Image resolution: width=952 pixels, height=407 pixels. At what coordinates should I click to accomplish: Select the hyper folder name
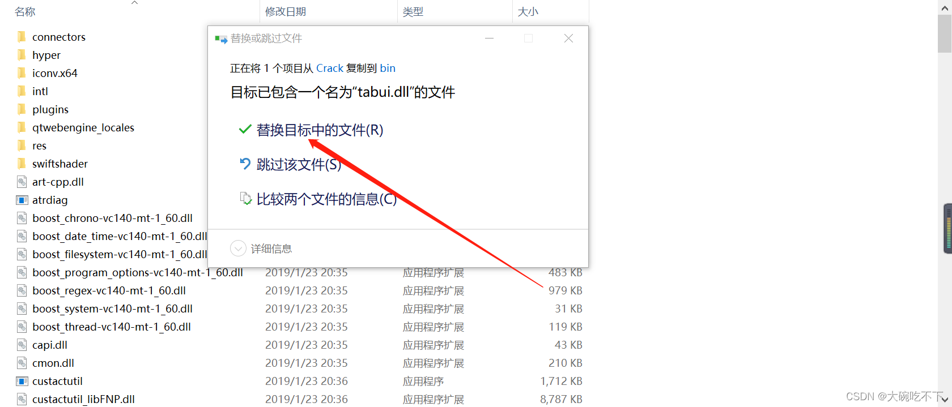[x=46, y=55]
